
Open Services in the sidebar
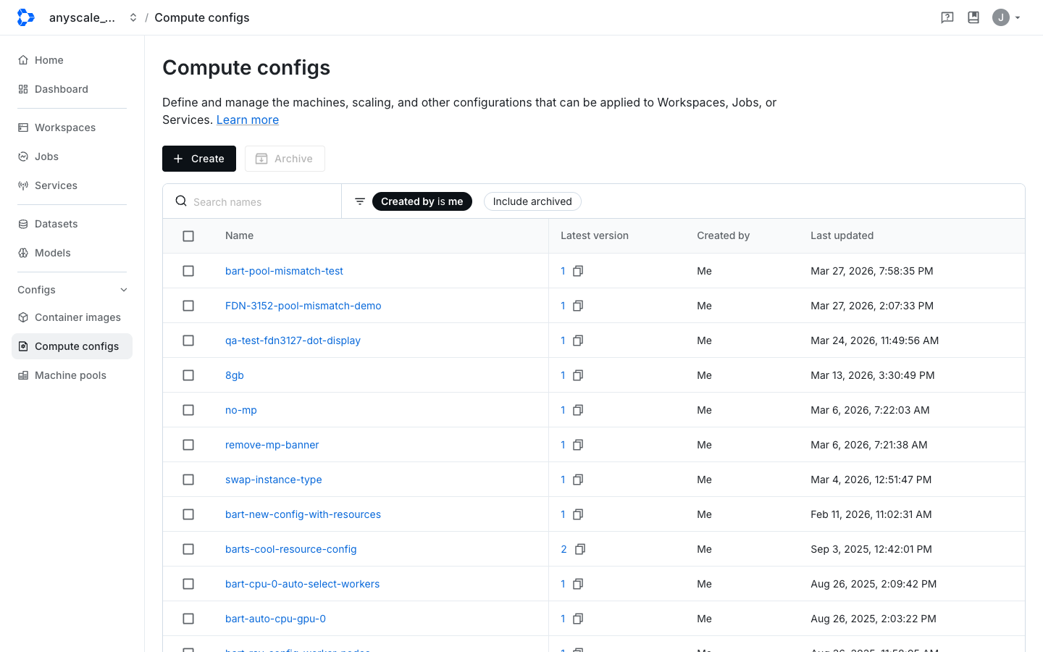coord(72,185)
